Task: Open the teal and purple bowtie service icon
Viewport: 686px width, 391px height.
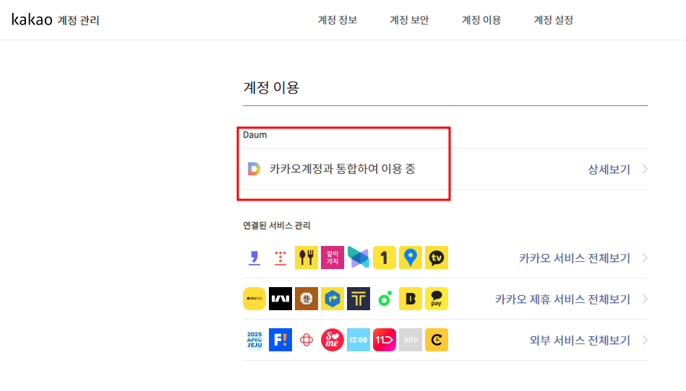Action: tap(359, 258)
